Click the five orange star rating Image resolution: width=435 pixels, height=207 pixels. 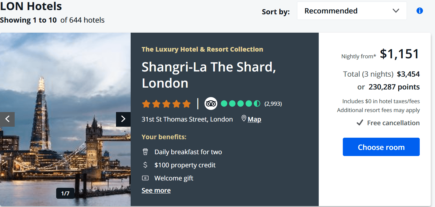pos(166,104)
